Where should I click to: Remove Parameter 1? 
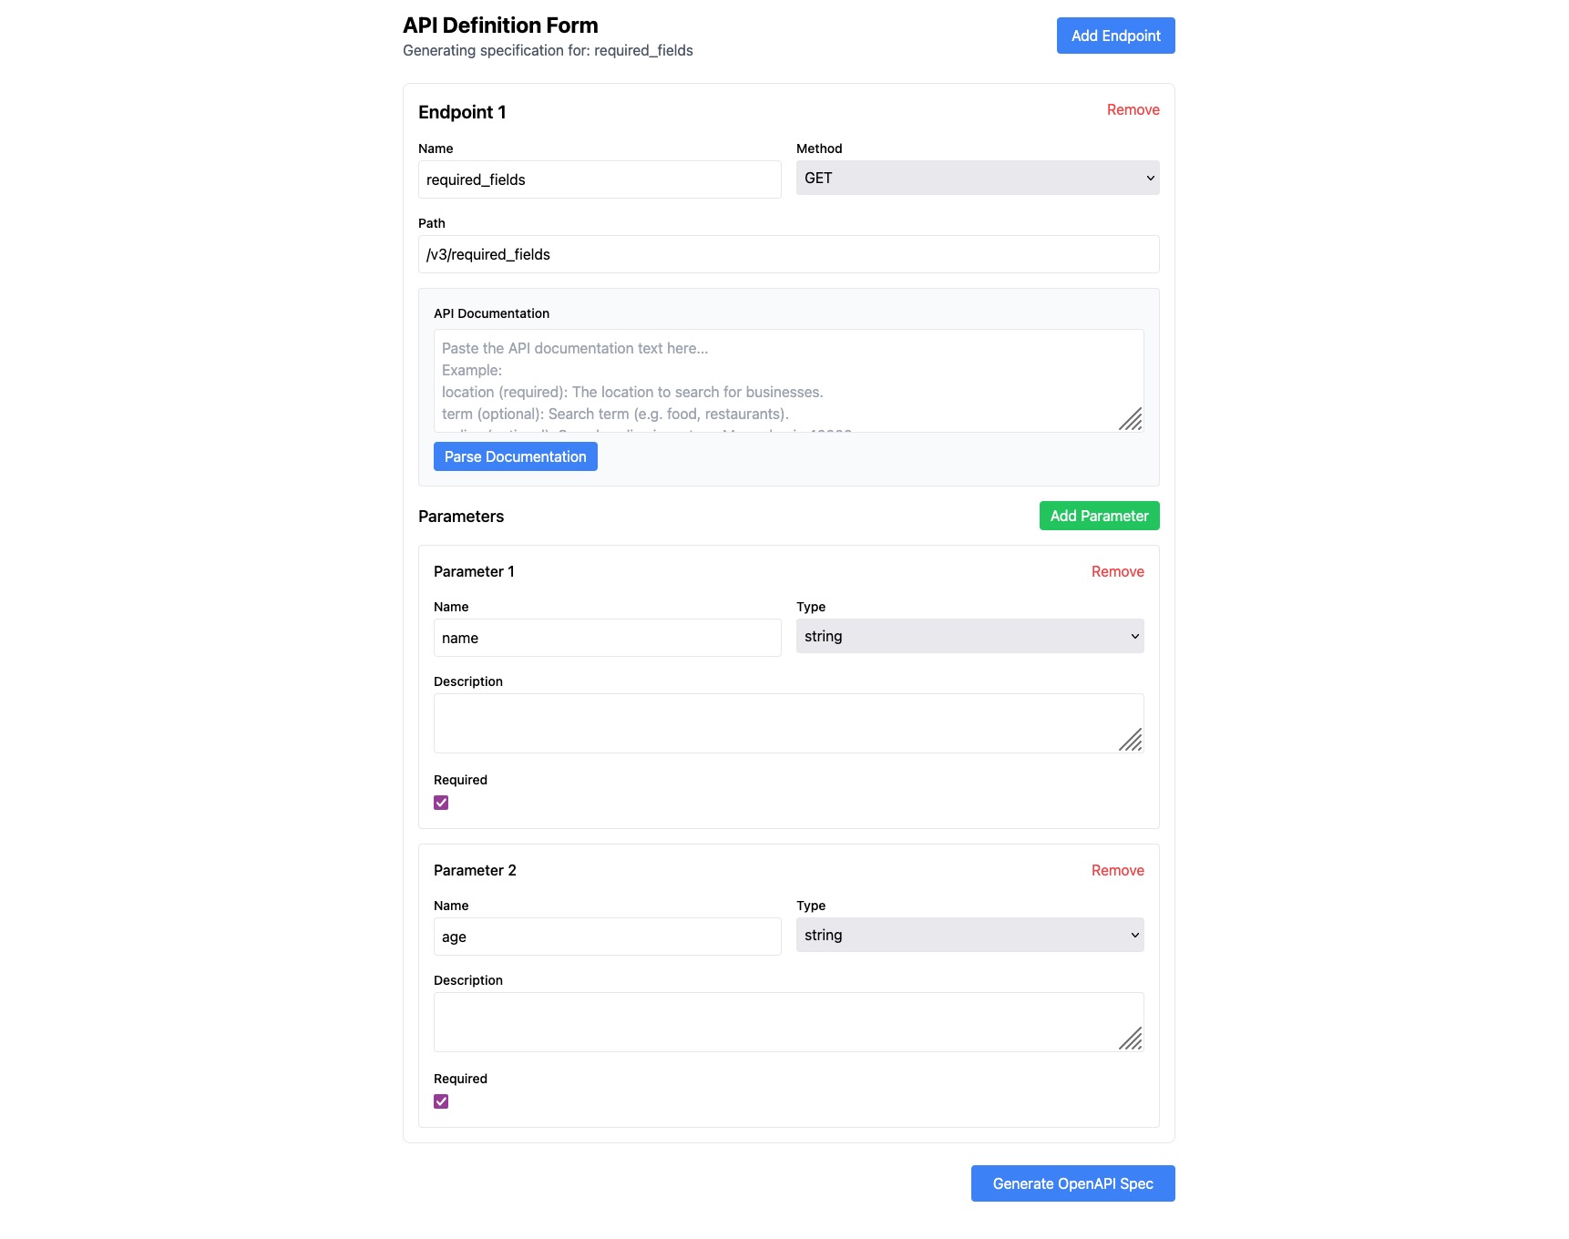pyautogui.click(x=1117, y=571)
